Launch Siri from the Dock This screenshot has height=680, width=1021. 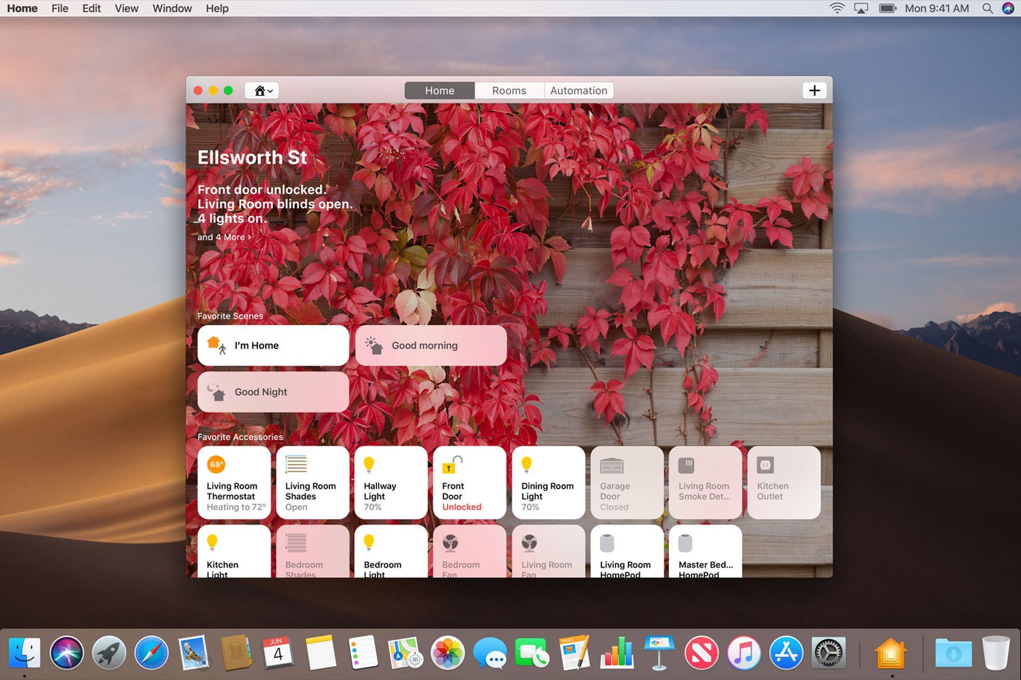[x=67, y=653]
